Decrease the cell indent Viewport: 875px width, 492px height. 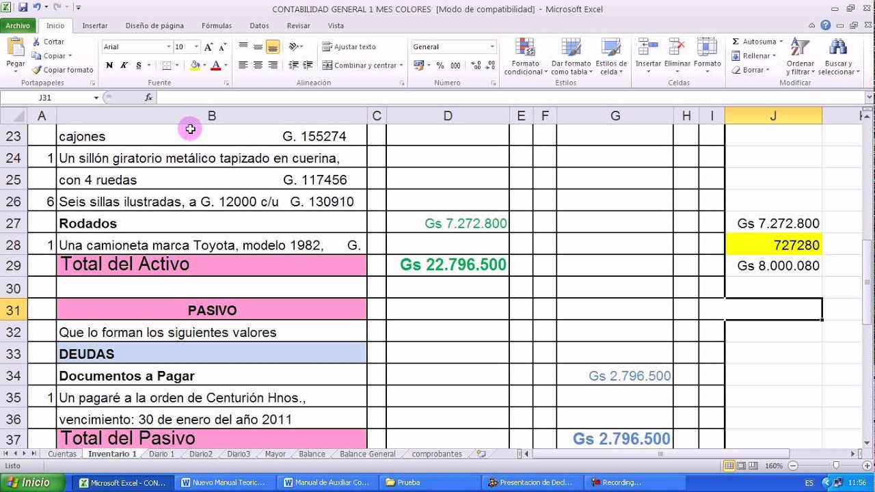[293, 66]
